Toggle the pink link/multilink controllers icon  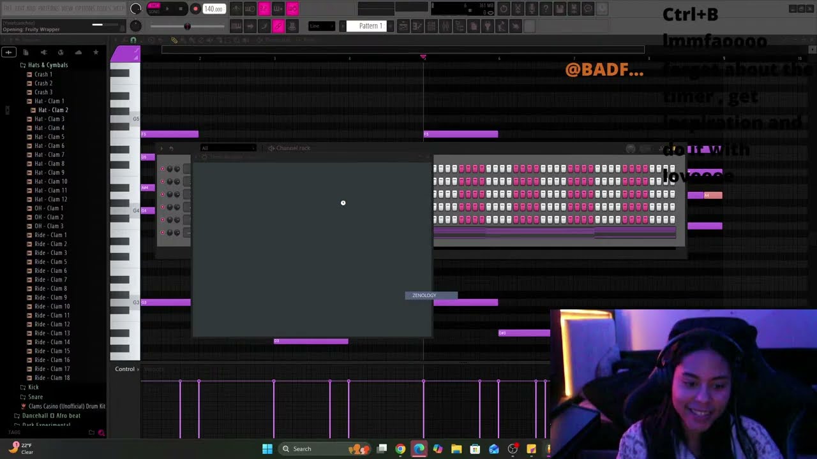point(278,26)
